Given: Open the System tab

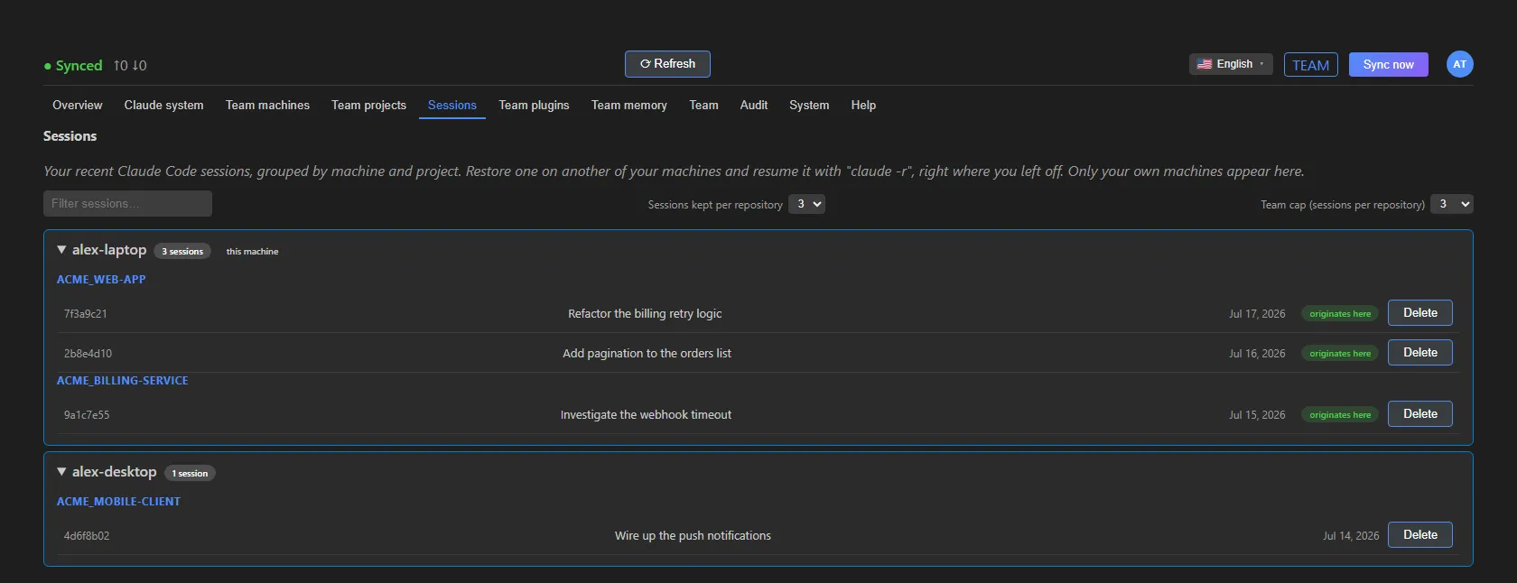Looking at the screenshot, I should click(809, 106).
